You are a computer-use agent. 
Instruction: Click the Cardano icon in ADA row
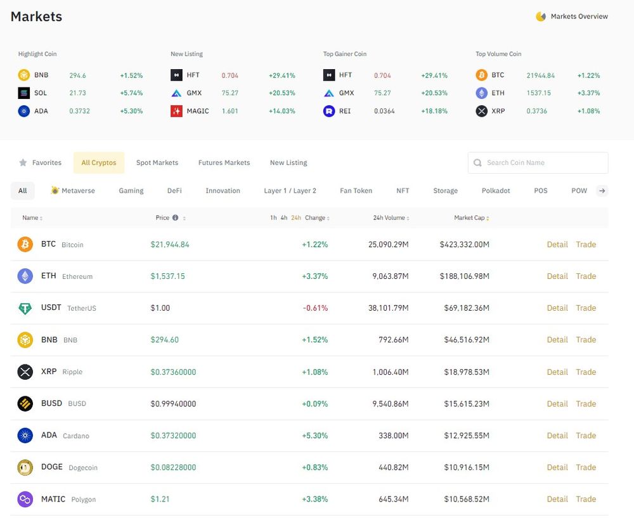point(25,436)
